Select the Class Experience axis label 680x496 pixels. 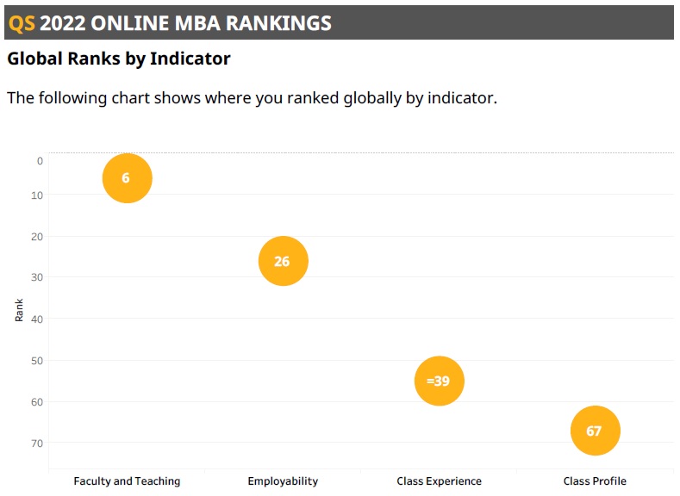439,481
